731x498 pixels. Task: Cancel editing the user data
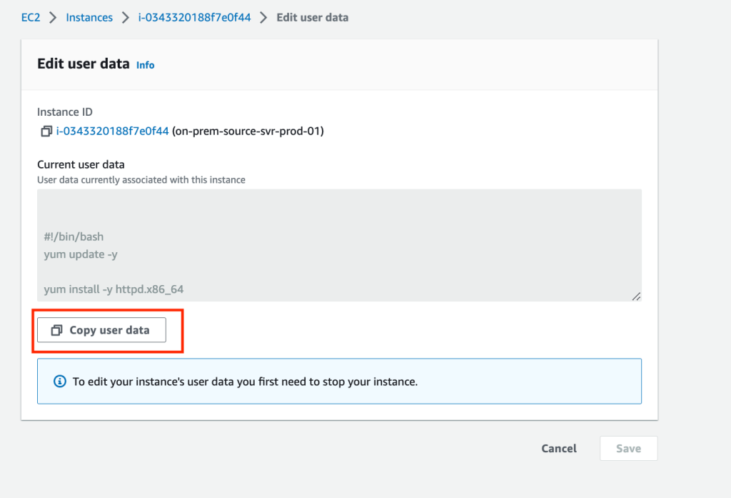click(559, 449)
